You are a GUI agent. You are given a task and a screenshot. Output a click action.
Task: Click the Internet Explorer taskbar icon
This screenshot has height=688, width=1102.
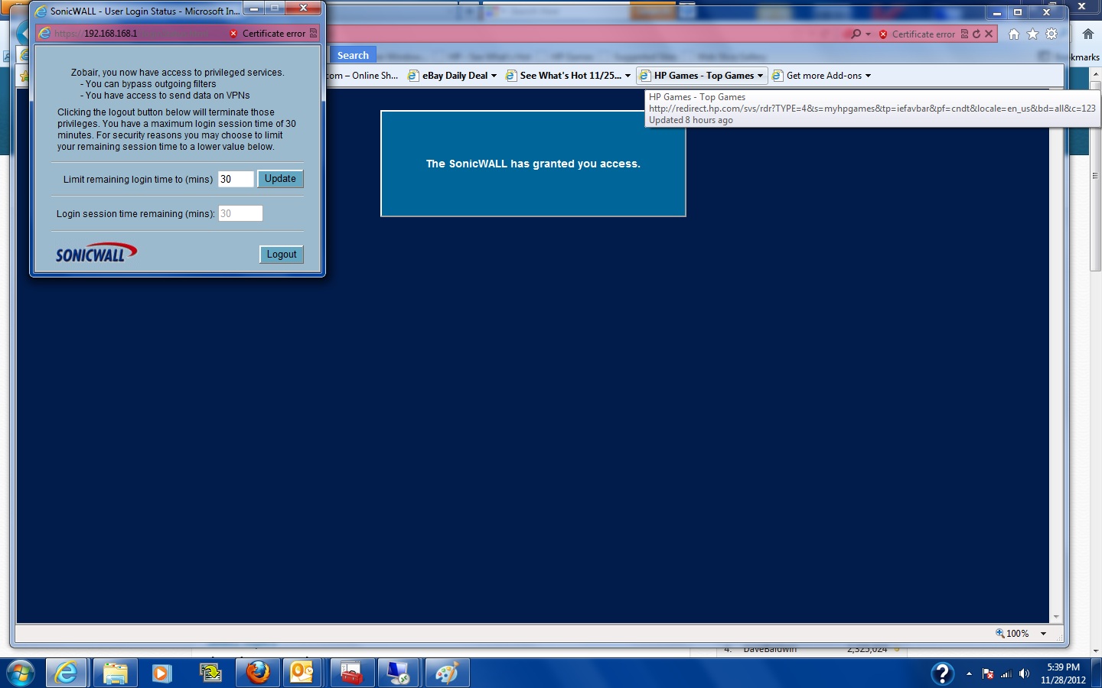coord(67,673)
